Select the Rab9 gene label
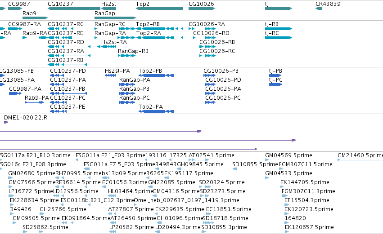The width and height of the screenshot is (383, 234). pyautogui.click(x=29, y=13)
